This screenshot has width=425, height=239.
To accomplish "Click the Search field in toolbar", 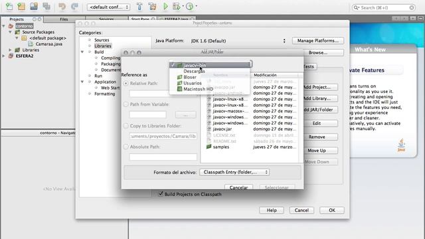I will tap(384, 7).
